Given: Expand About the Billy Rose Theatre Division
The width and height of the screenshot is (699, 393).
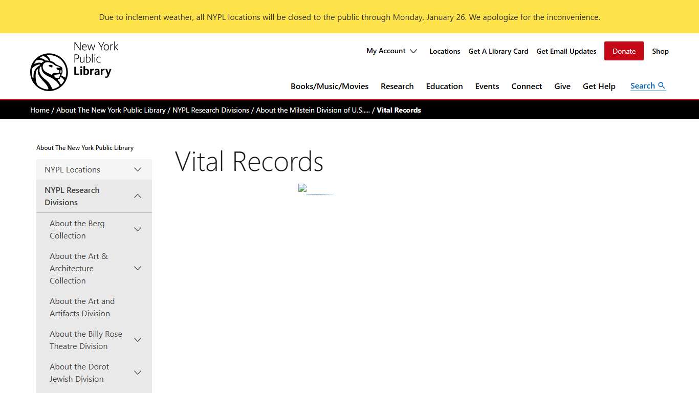Looking at the screenshot, I should click(x=137, y=340).
